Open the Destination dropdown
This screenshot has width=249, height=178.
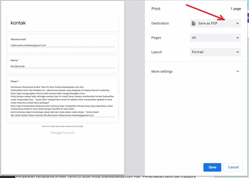click(x=215, y=23)
